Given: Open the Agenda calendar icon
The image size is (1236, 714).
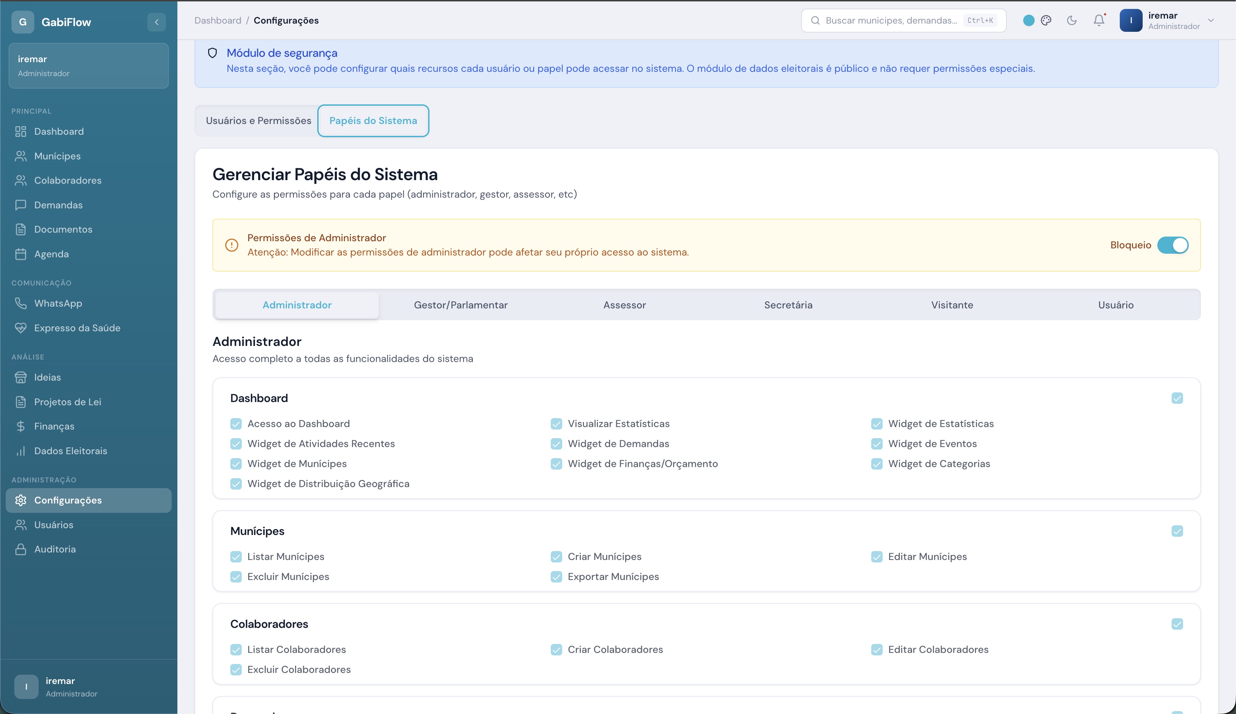Looking at the screenshot, I should coord(21,254).
